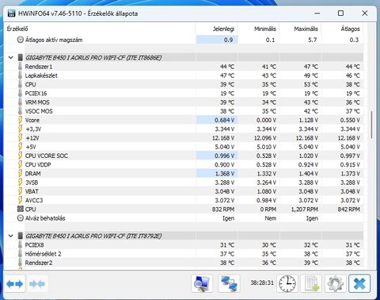The height and width of the screenshot is (300, 380).
Task: Click the vertical scrollbar thumb
Action: (x=371, y=125)
